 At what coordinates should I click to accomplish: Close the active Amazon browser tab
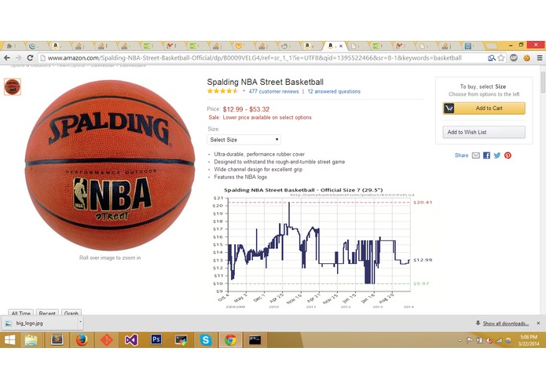coord(341,46)
